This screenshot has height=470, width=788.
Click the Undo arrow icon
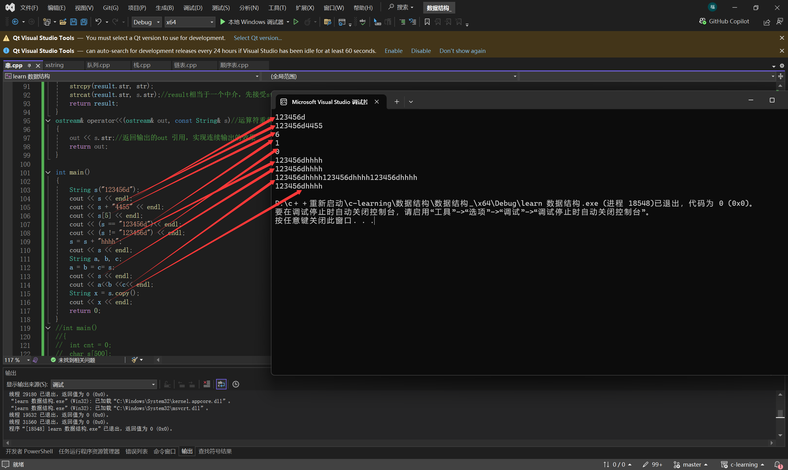[98, 22]
